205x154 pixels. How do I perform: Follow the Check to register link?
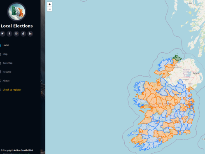coord(12,90)
